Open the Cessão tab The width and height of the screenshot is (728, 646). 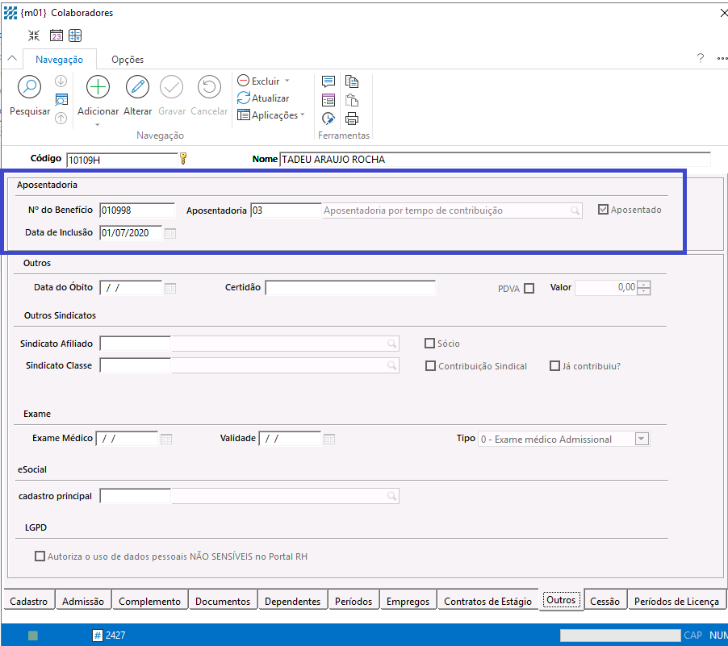pos(605,602)
